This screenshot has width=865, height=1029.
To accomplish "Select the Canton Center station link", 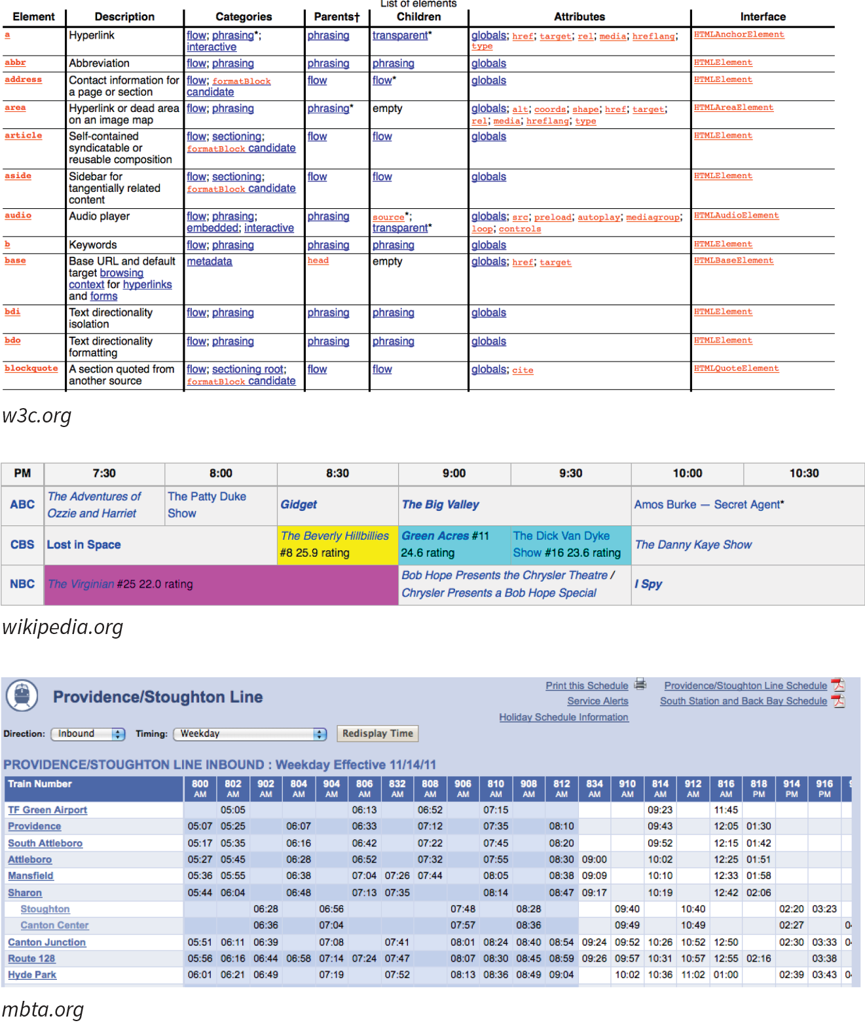I will (54, 926).
